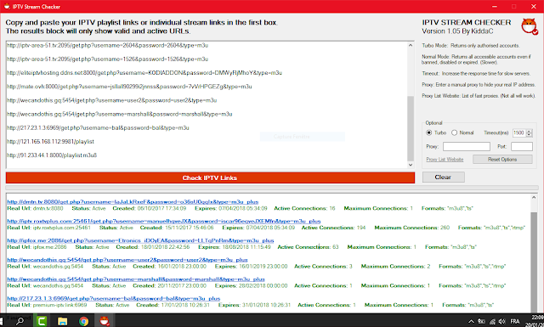
Task: Open the ipfox.me:2086 result link
Action: point(140,240)
